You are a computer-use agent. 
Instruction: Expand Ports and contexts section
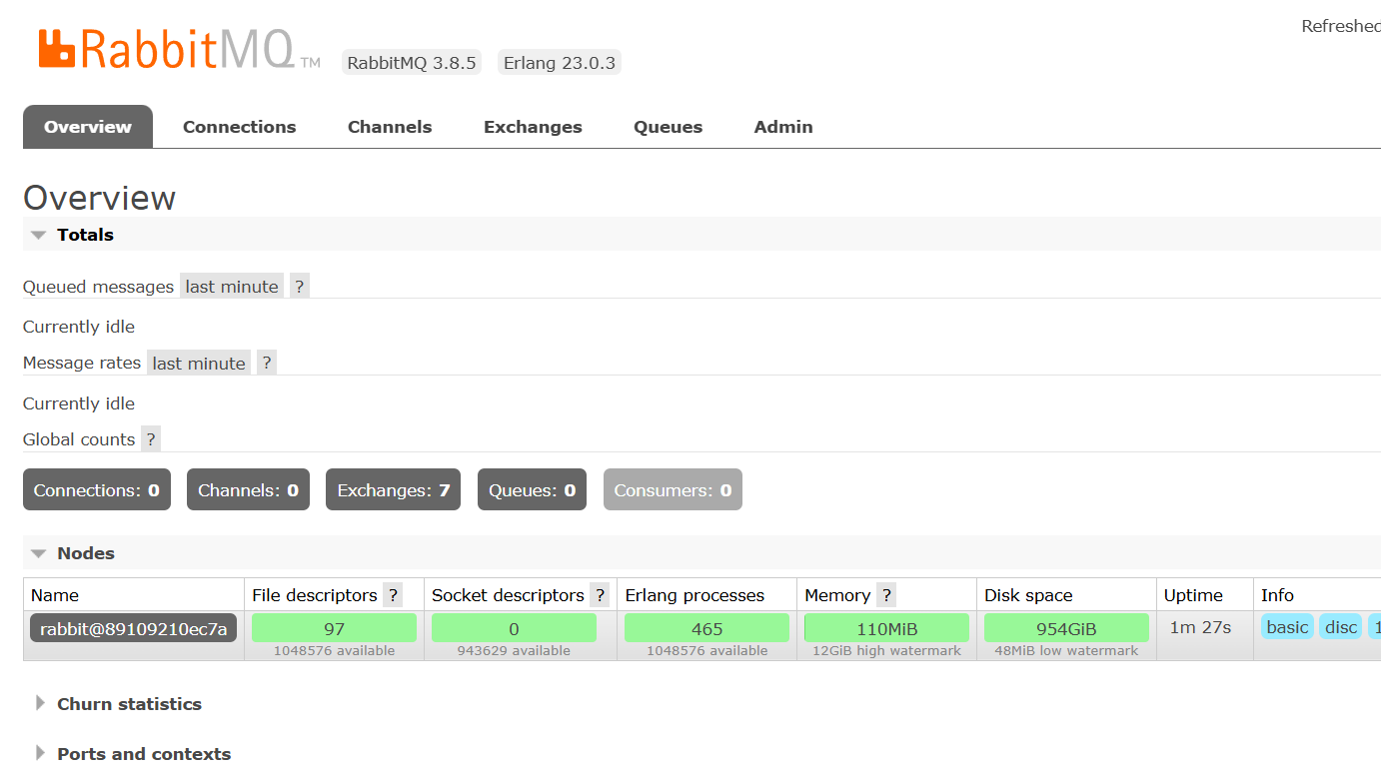pos(133,754)
